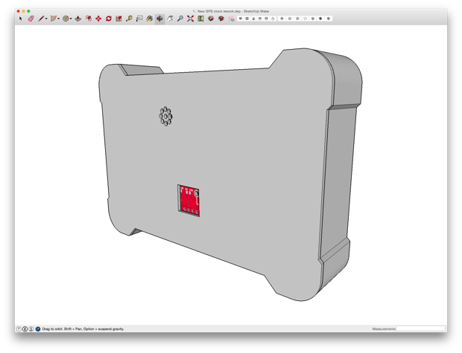Click the Measurements input box
The width and height of the screenshot is (462, 353).
pos(420,328)
